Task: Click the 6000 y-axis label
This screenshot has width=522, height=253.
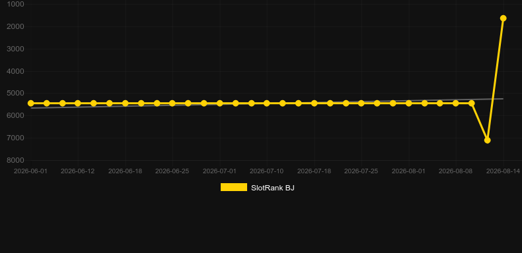Action: (x=15, y=115)
